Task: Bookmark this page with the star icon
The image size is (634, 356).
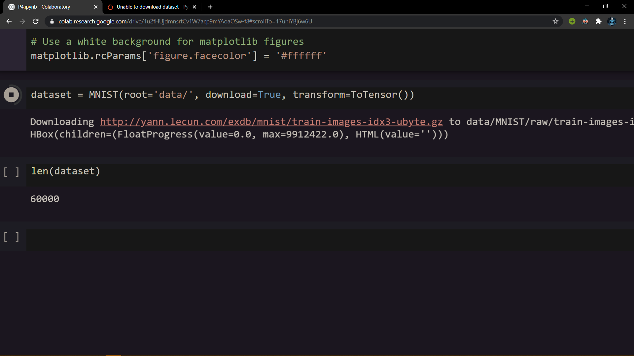Action: tap(555, 21)
